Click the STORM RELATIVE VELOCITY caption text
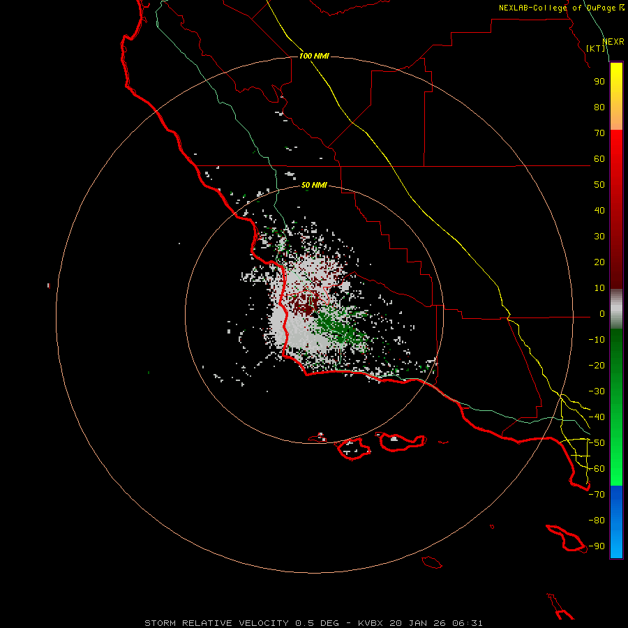 tap(216, 623)
